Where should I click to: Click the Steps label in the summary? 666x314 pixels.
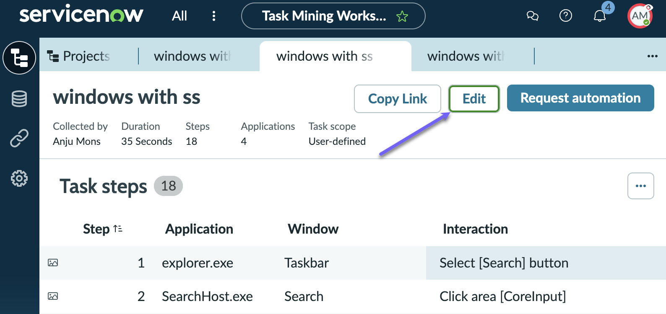198,126
